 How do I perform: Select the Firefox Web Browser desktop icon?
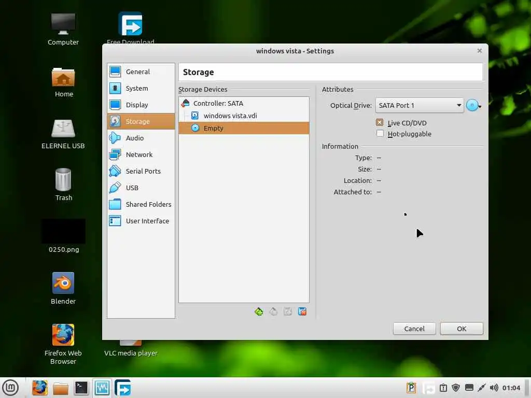click(x=63, y=344)
